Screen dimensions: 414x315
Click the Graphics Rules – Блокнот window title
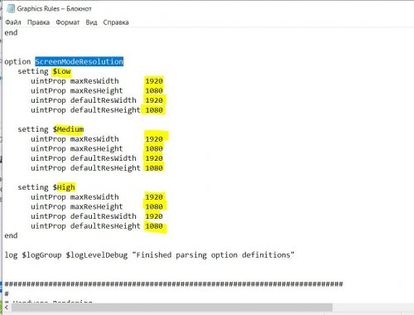click(x=54, y=8)
